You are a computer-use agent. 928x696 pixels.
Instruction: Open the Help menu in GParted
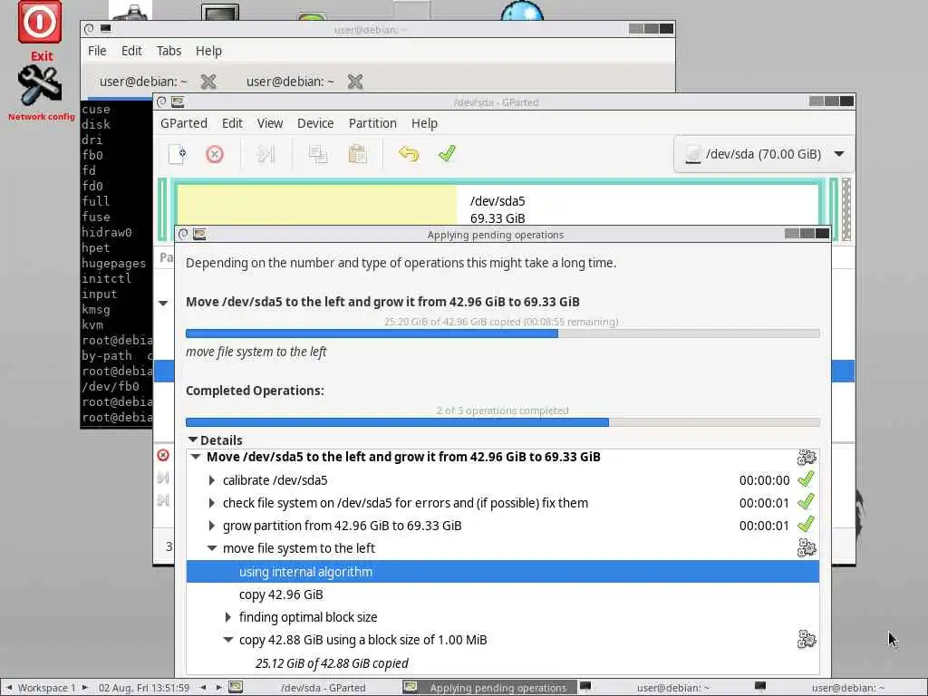click(x=424, y=123)
